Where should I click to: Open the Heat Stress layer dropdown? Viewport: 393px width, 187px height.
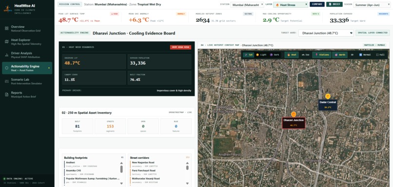point(291,4)
